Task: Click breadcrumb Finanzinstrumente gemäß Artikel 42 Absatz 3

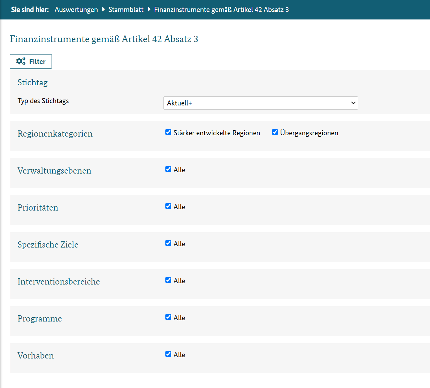Action: point(221,10)
